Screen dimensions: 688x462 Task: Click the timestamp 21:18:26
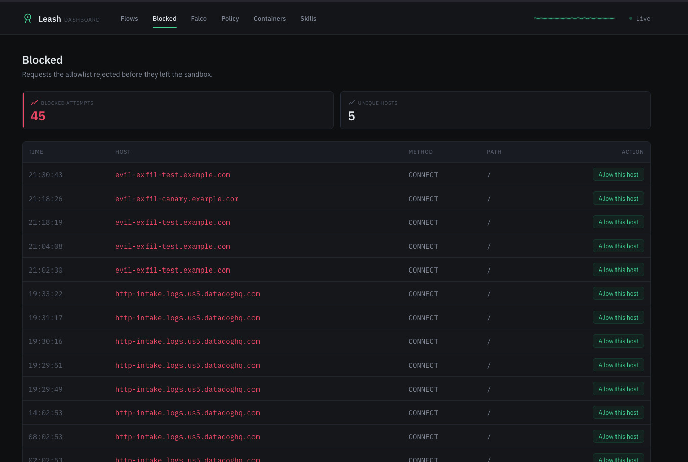(46, 199)
